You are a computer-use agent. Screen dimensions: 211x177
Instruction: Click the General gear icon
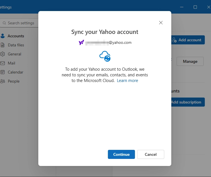[3, 54]
